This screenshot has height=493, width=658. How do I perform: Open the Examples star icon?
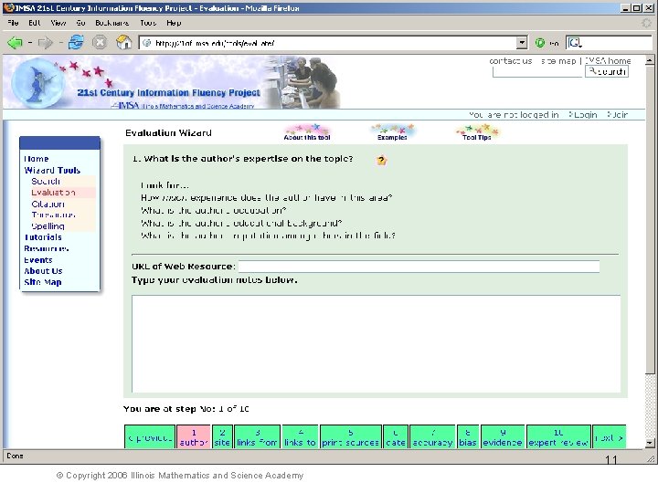click(392, 132)
